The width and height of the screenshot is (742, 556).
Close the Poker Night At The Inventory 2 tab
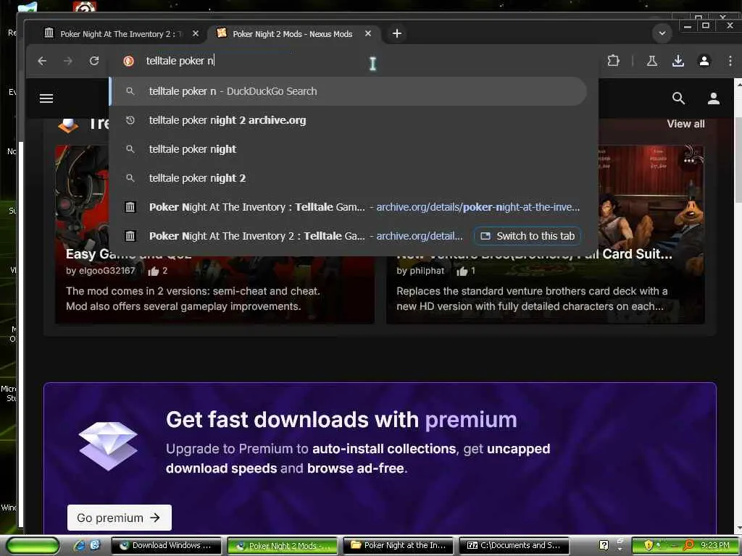pos(196,33)
